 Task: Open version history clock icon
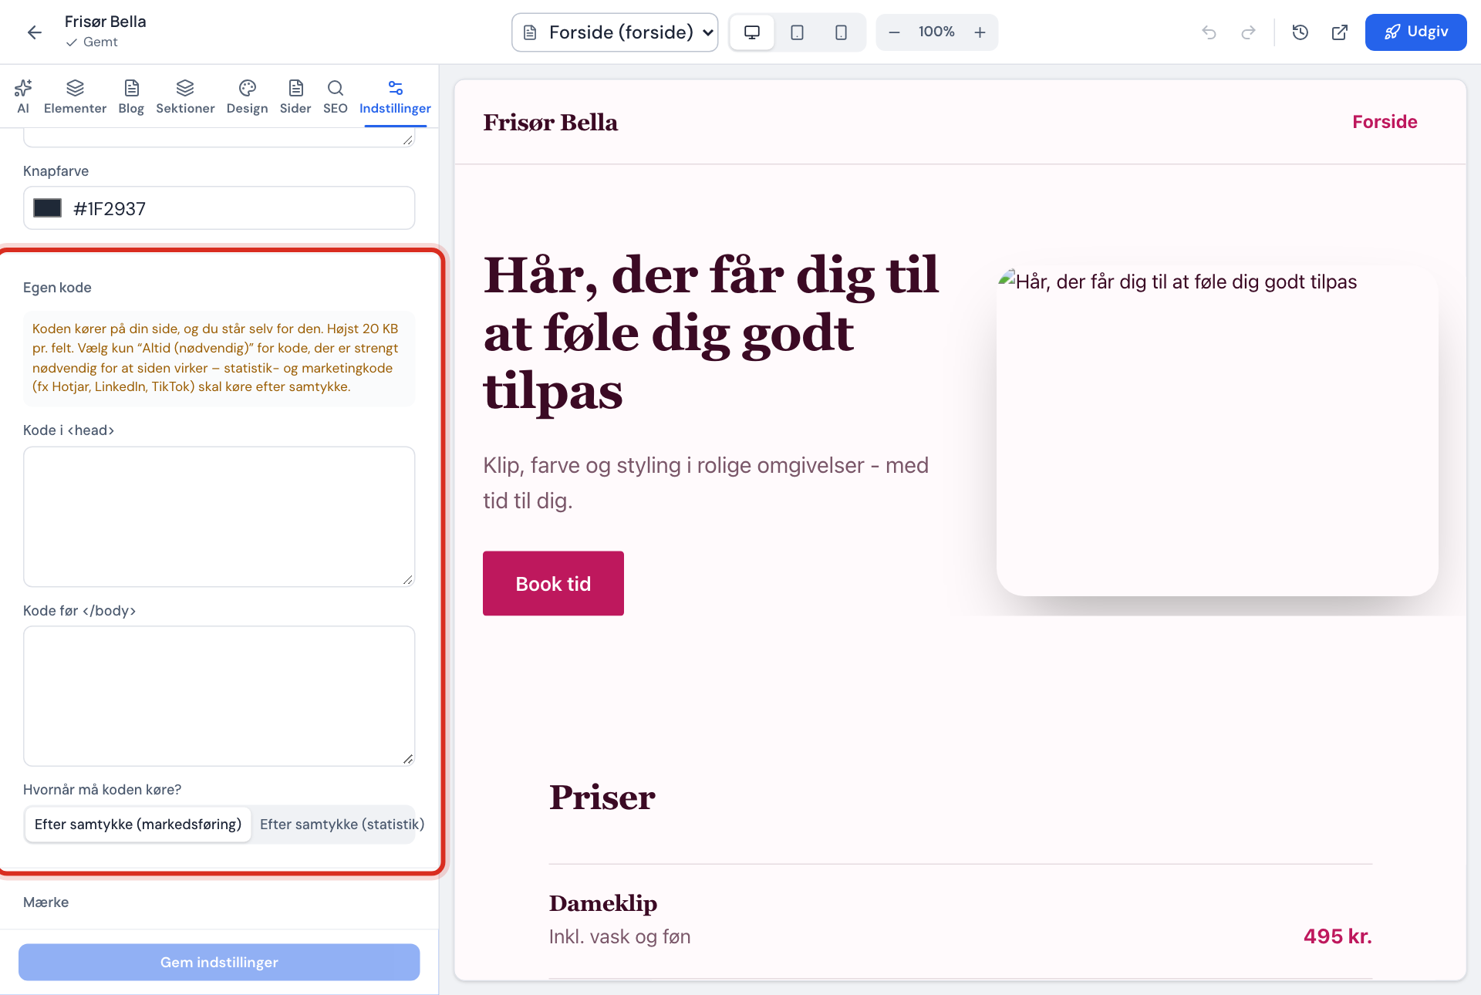click(x=1301, y=32)
